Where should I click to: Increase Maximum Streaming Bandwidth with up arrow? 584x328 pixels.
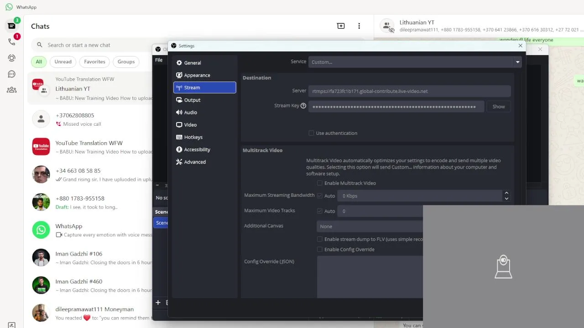tap(506, 193)
